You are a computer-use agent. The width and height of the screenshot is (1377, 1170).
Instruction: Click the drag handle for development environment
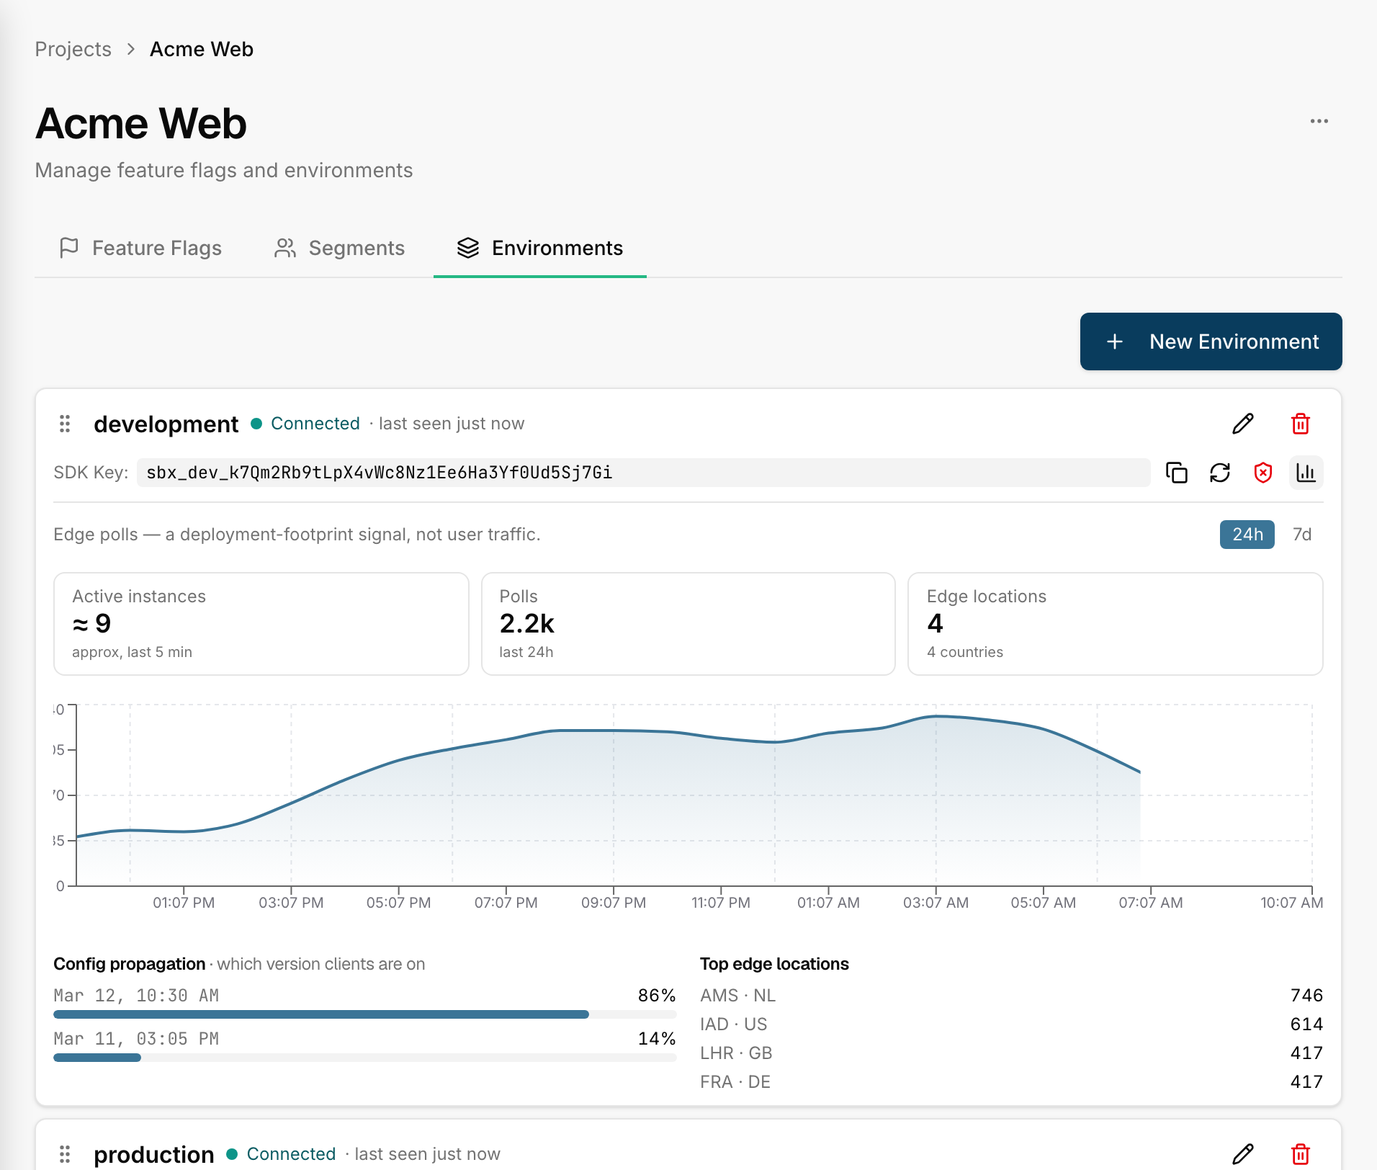click(65, 424)
